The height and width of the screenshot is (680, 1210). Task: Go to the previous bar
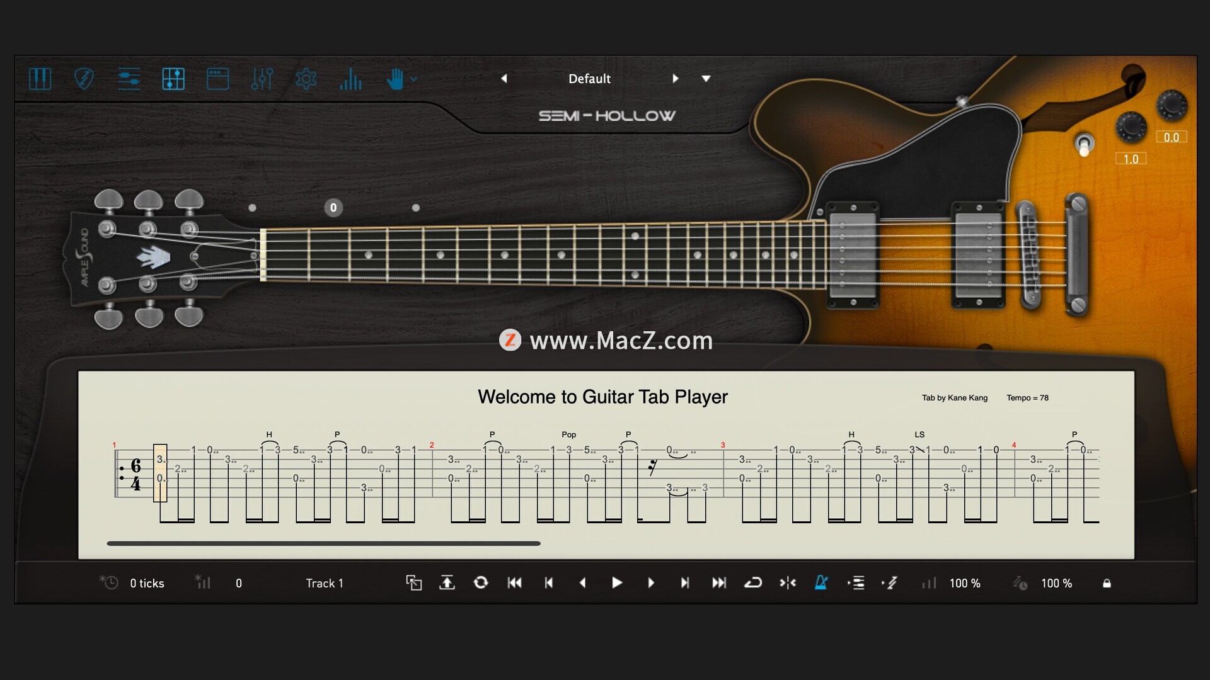click(x=549, y=583)
